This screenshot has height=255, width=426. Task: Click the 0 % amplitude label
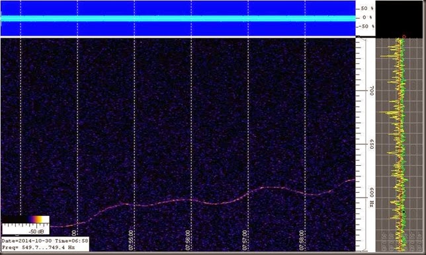[x=368, y=18]
